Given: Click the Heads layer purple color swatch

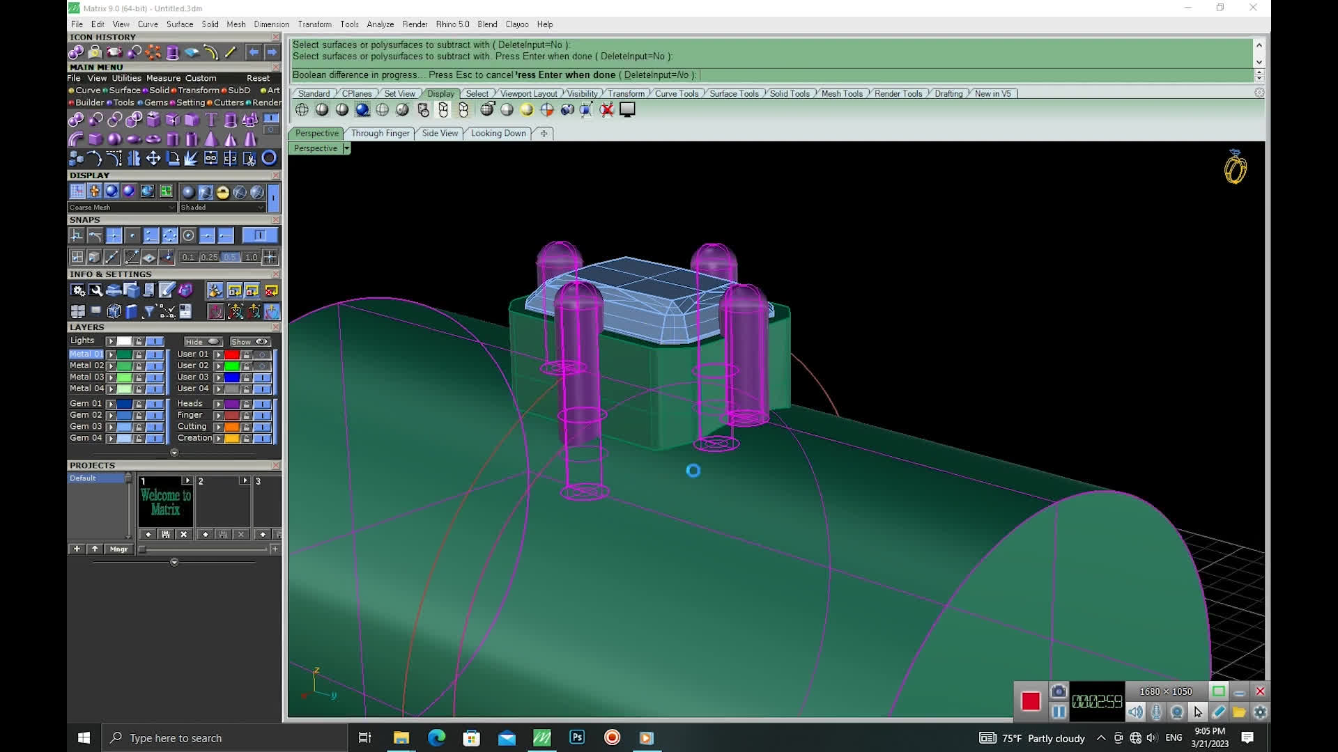Looking at the screenshot, I should [232, 404].
